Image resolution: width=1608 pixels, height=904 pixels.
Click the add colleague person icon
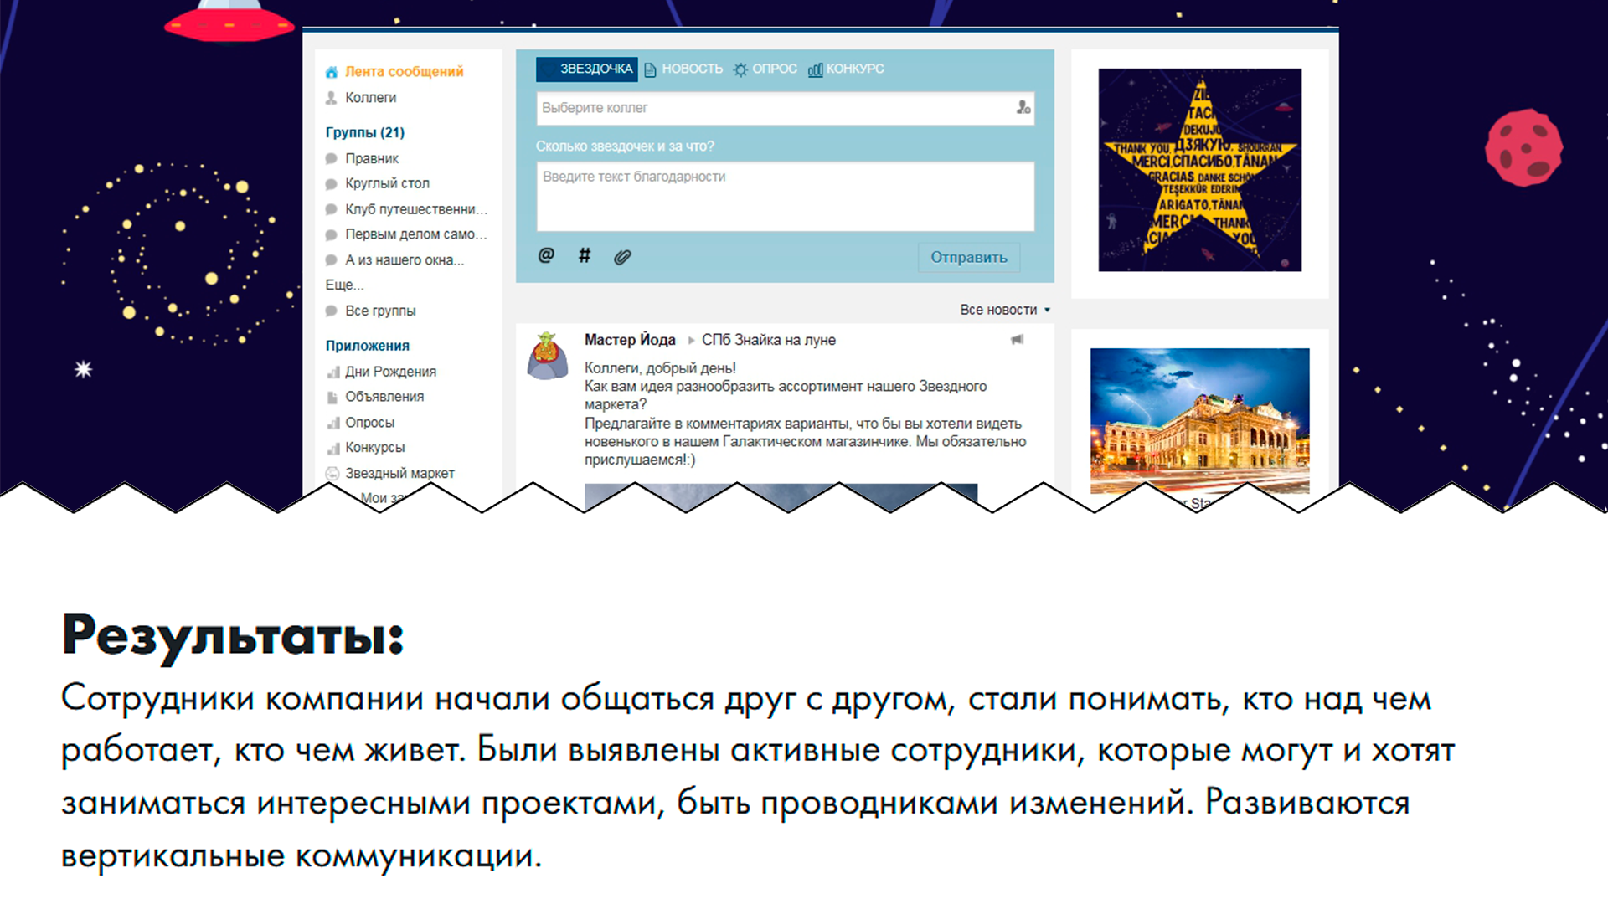pyautogui.click(x=1023, y=108)
